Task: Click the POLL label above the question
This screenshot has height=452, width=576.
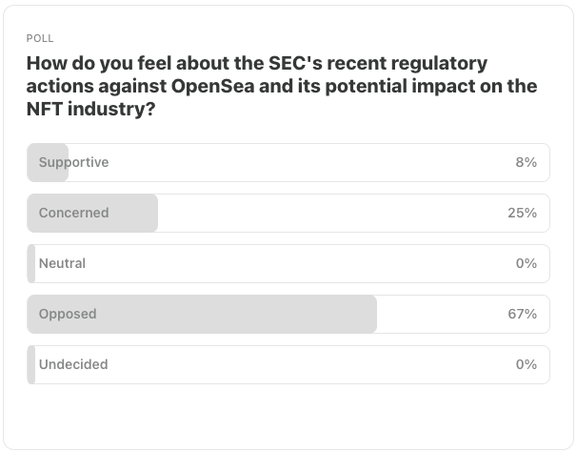Action: coord(40,38)
